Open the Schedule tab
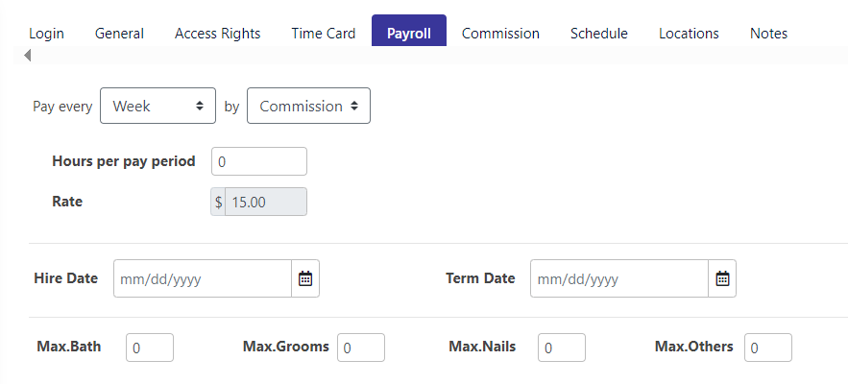Image resolution: width=848 pixels, height=384 pixels. pos(599,34)
